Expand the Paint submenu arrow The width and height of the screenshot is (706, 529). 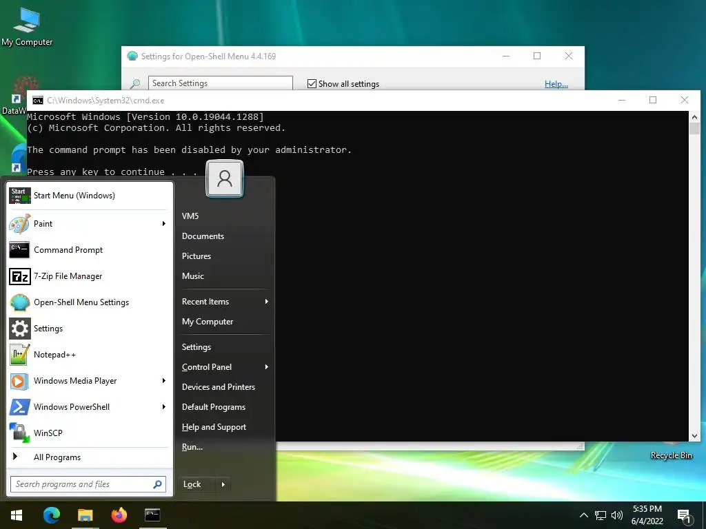(164, 224)
